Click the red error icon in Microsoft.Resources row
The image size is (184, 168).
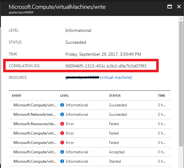pos(62,124)
